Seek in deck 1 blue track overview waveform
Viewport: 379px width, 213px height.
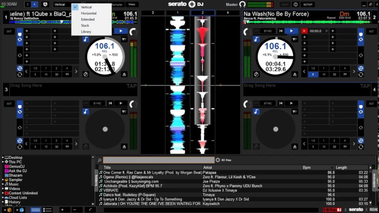[x=73, y=22]
